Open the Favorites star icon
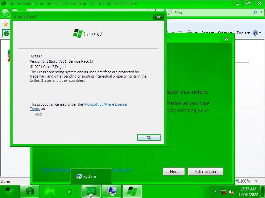 [5, 24]
